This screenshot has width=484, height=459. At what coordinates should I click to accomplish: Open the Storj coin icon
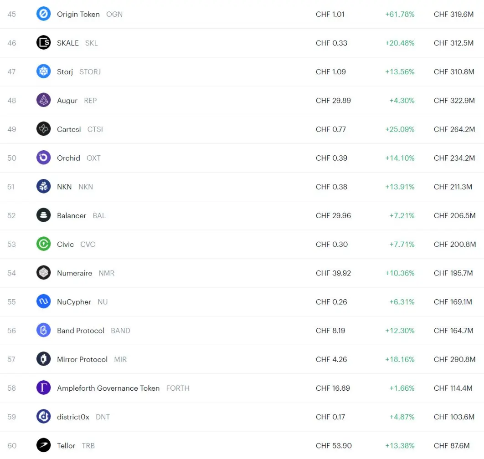click(43, 71)
